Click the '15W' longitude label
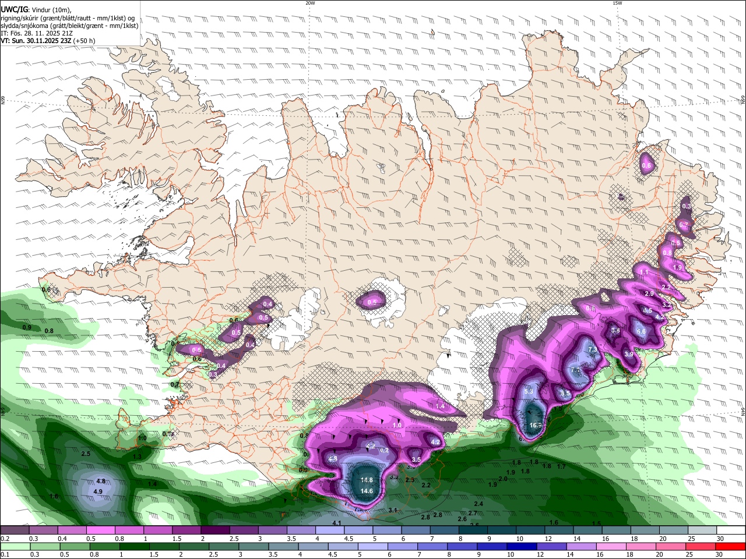 (x=617, y=3)
